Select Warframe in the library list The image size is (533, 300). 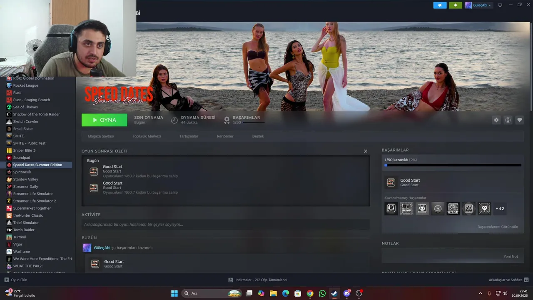tap(21, 252)
